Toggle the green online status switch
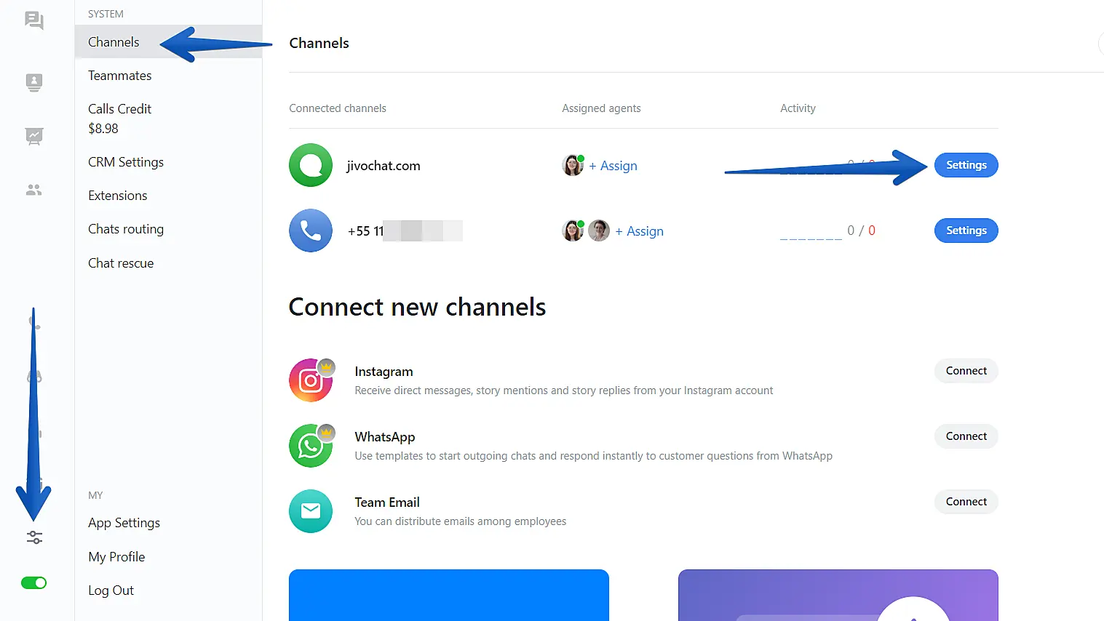The height and width of the screenshot is (621, 1104). click(33, 582)
